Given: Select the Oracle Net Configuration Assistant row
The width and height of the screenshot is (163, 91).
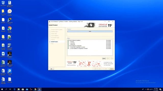Looking at the screenshot, I should [x=90, y=47].
